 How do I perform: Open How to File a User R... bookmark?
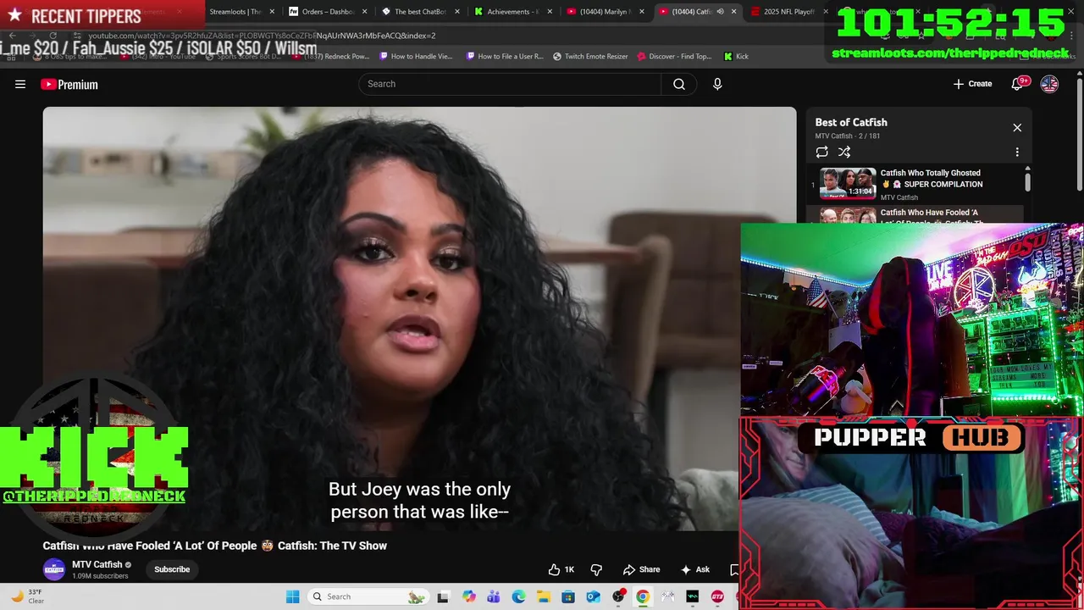[505, 57]
